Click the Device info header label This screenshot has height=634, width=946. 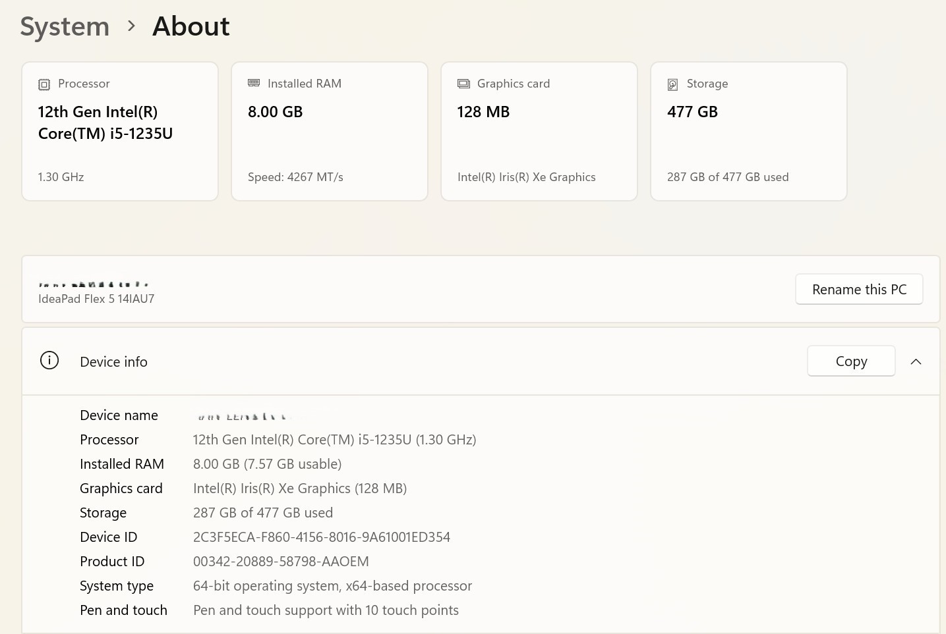113,361
